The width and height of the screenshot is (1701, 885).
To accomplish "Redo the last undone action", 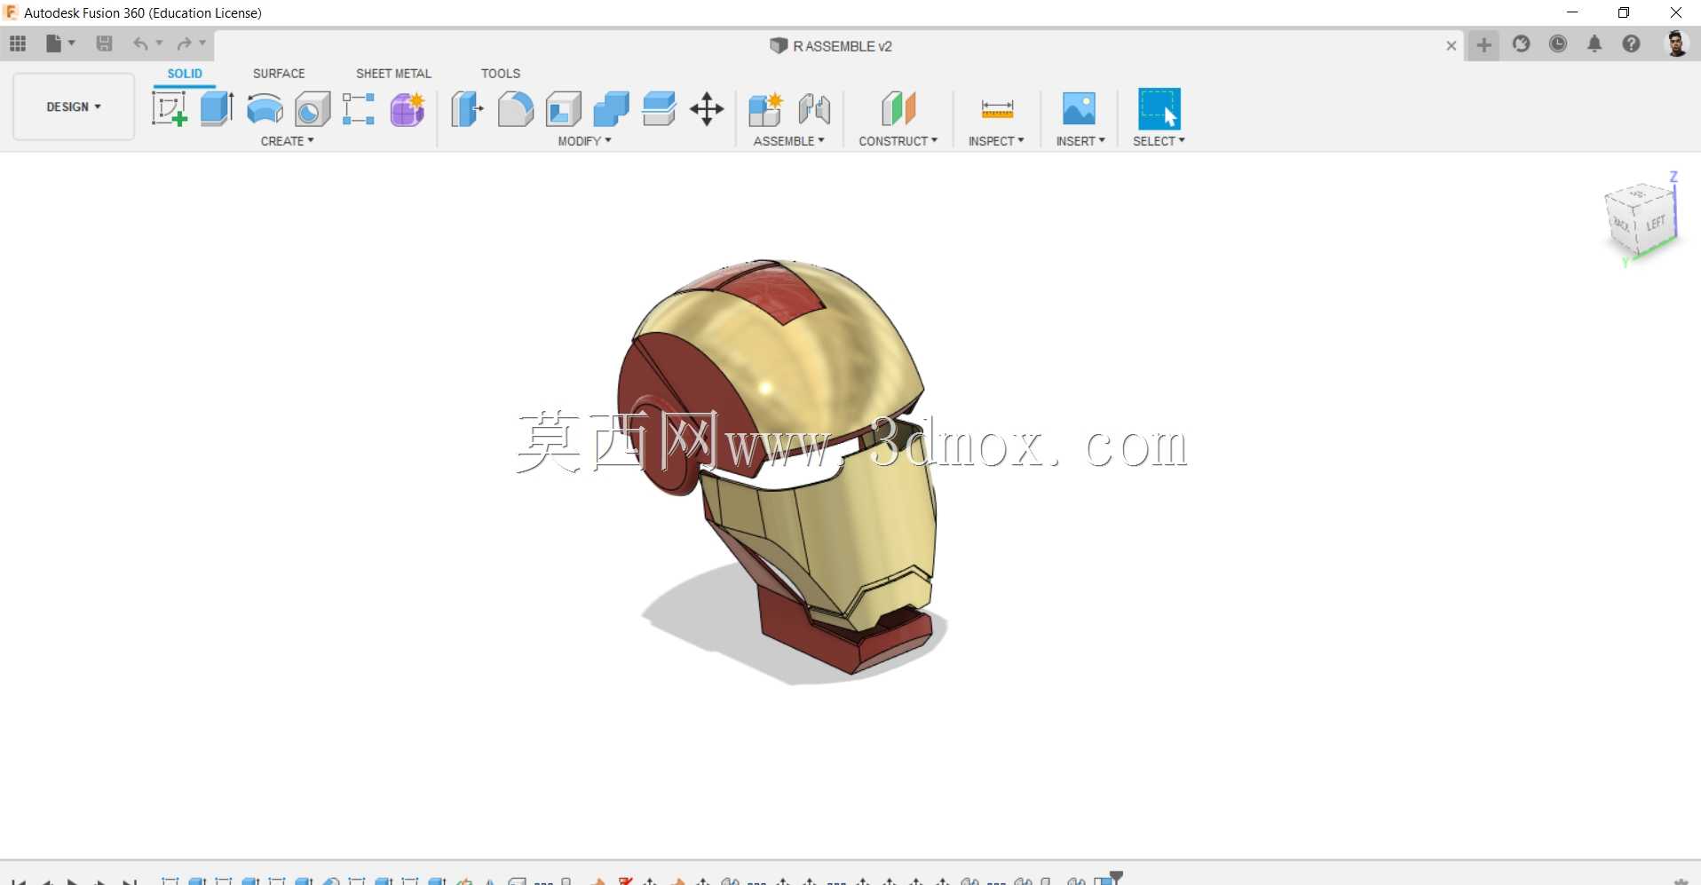I will pyautogui.click(x=185, y=43).
